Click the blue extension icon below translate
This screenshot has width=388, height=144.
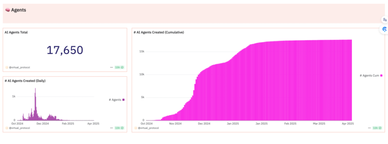coord(384,29)
